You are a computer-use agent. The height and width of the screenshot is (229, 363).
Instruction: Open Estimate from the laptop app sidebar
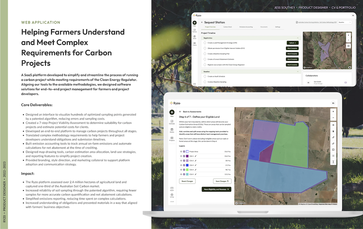(172, 122)
